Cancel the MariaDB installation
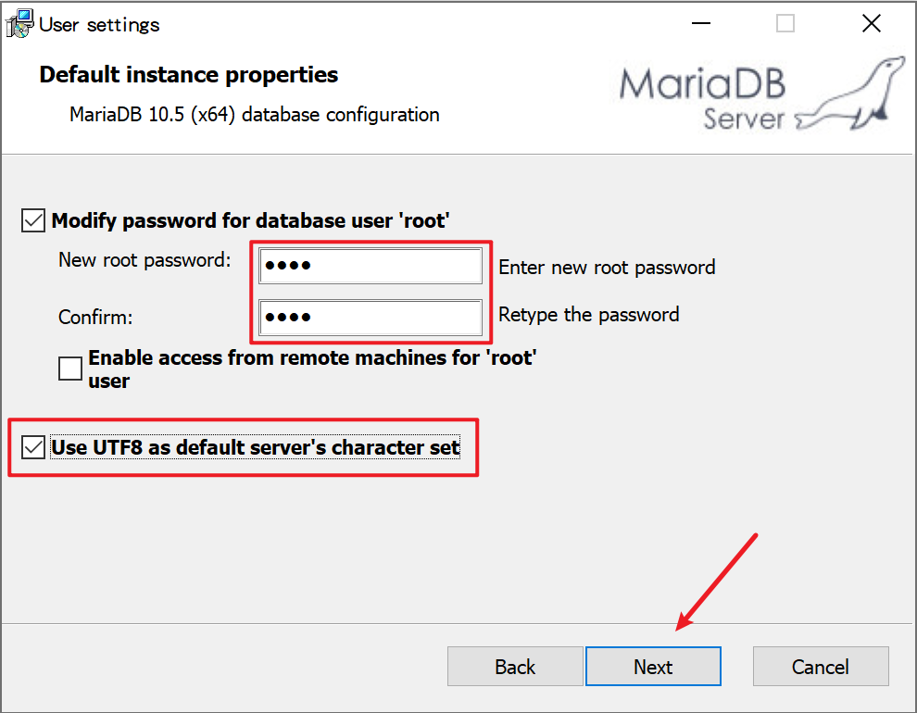 (821, 667)
